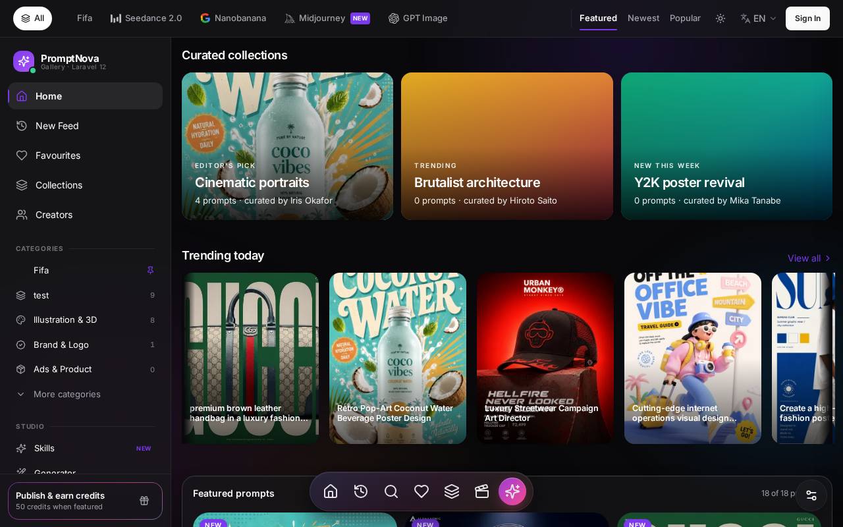Switch to the Newest sort tab
Image resolution: width=843 pixels, height=527 pixels.
click(x=643, y=18)
